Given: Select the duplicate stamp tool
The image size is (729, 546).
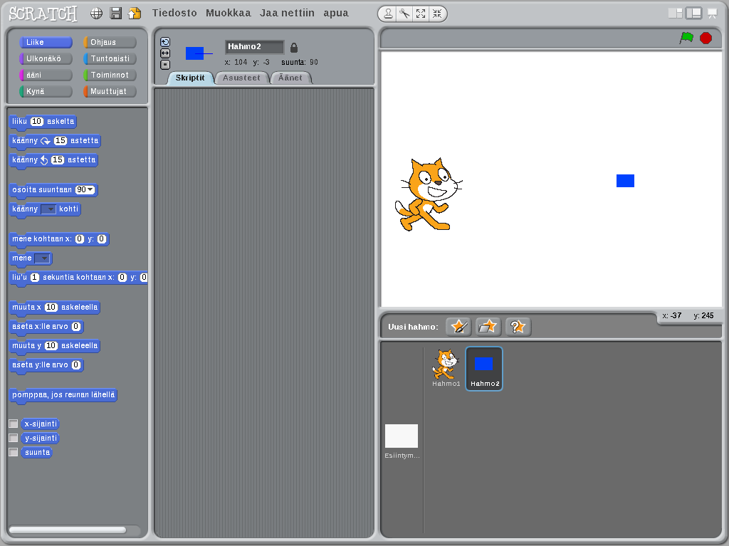Looking at the screenshot, I should click(388, 14).
